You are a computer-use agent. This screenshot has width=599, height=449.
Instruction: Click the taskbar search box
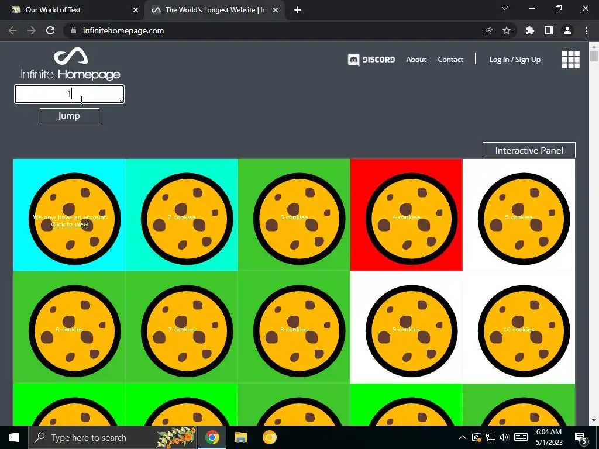pos(113,437)
